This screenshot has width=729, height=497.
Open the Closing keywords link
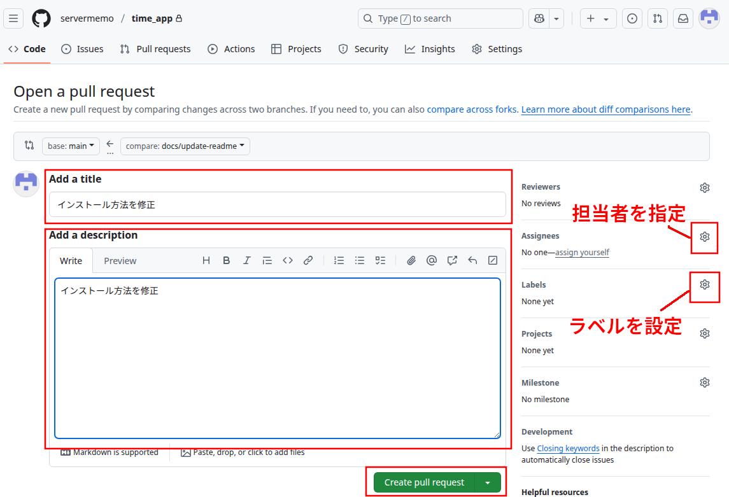click(568, 448)
